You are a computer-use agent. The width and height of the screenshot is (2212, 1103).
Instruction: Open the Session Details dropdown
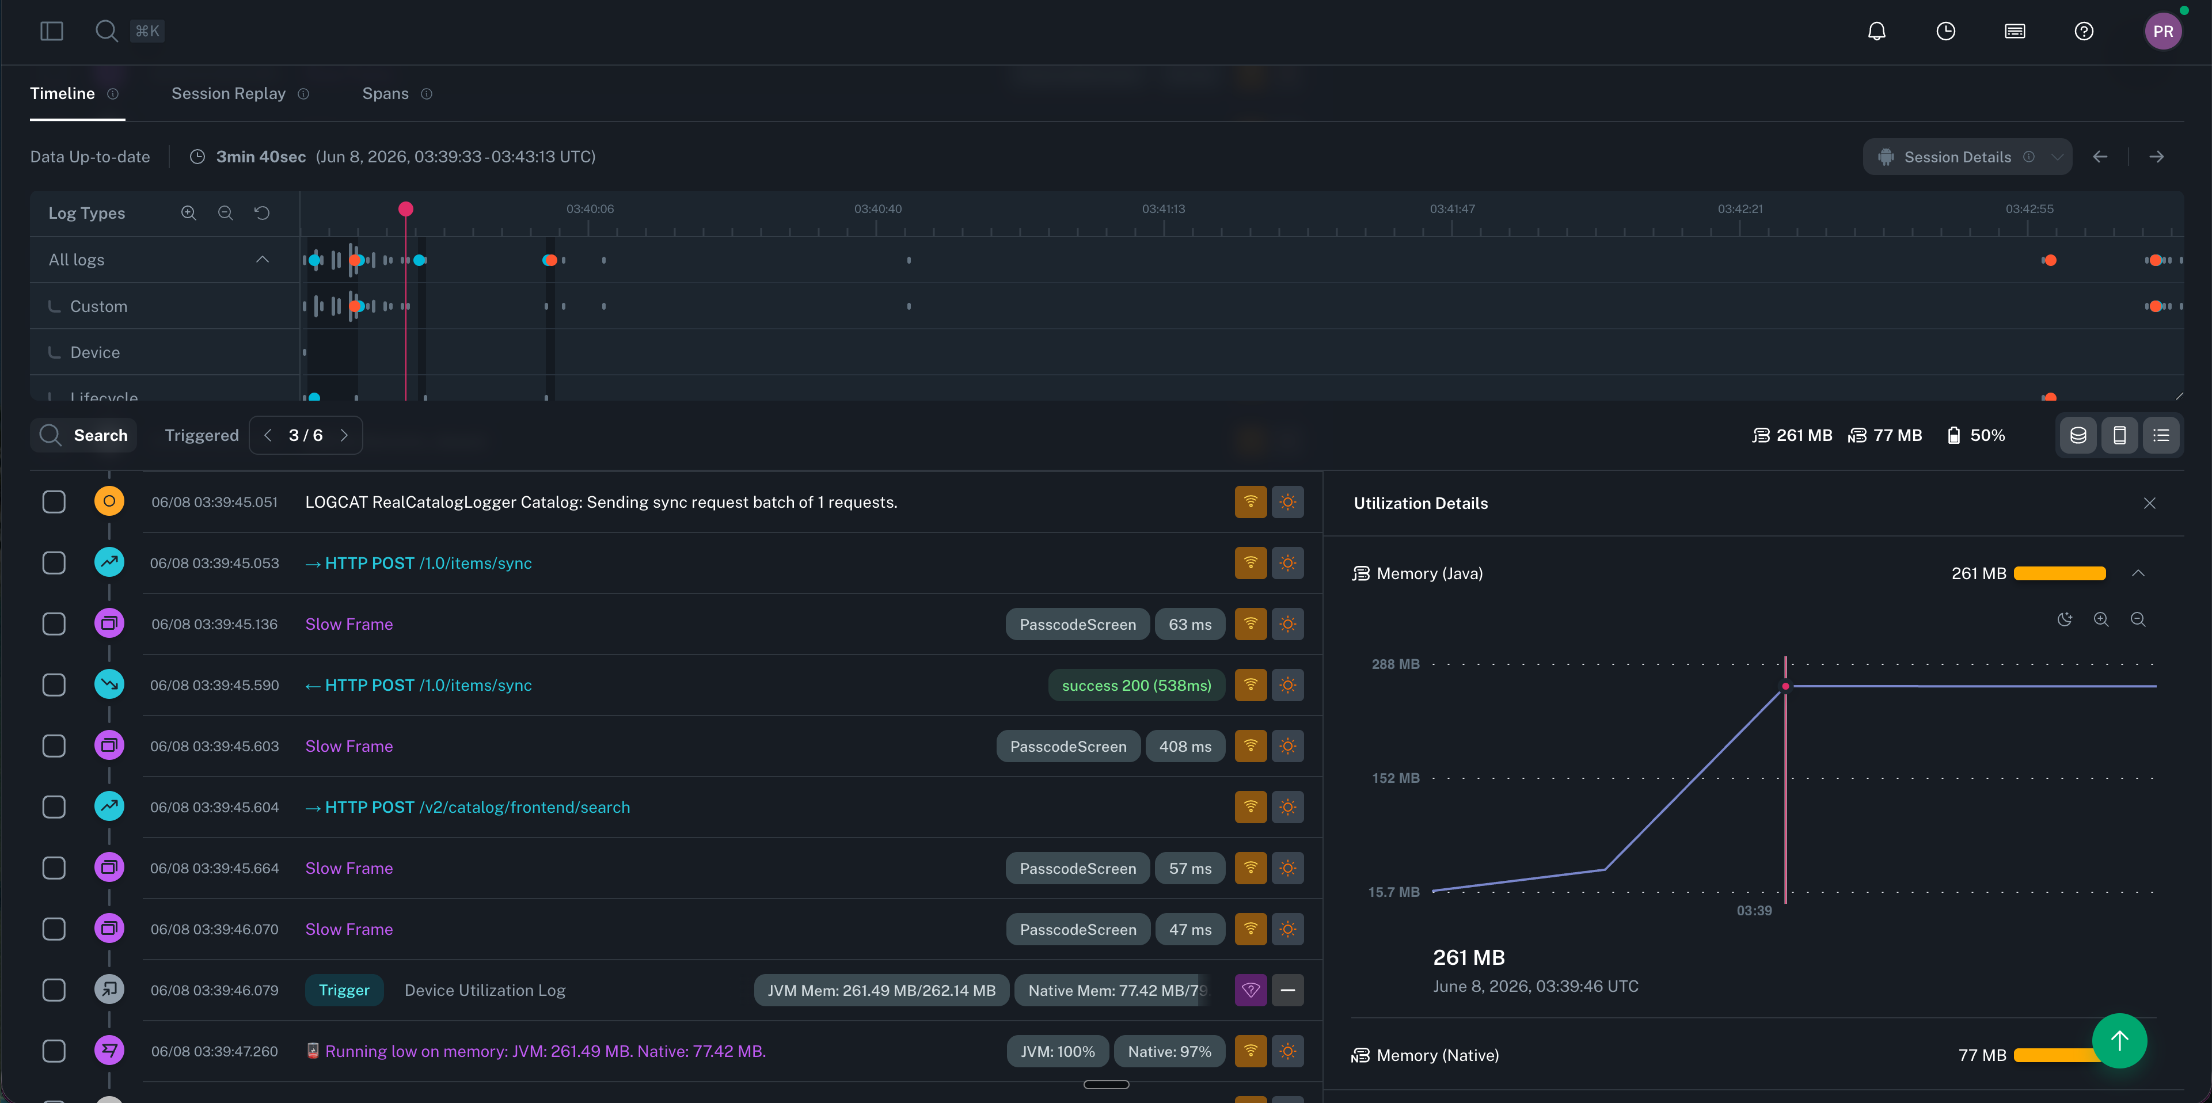pos(1966,156)
